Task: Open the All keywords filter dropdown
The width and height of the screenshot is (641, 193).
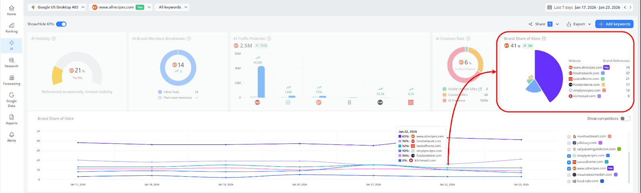Action: (173, 7)
